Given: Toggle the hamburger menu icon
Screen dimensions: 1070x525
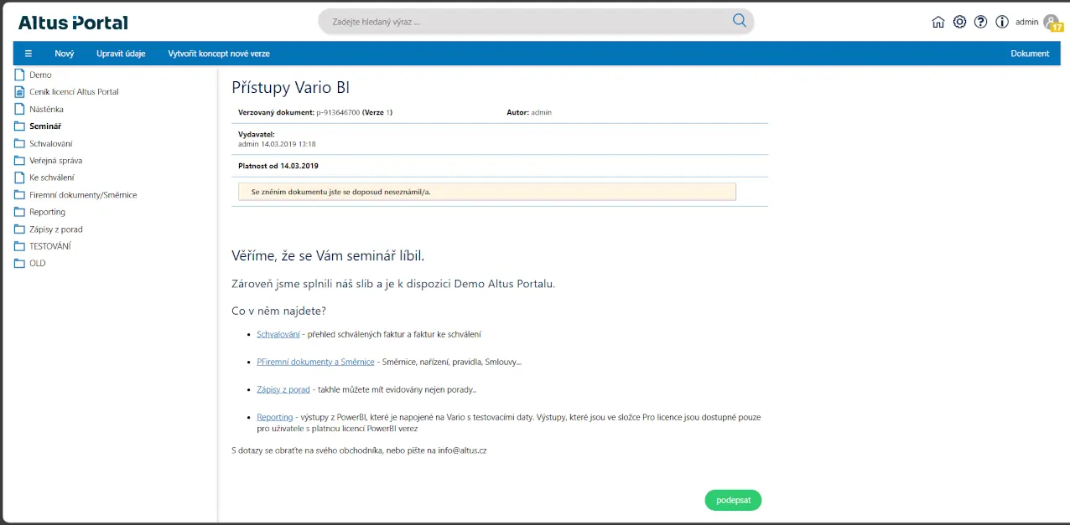Looking at the screenshot, I should [x=28, y=54].
